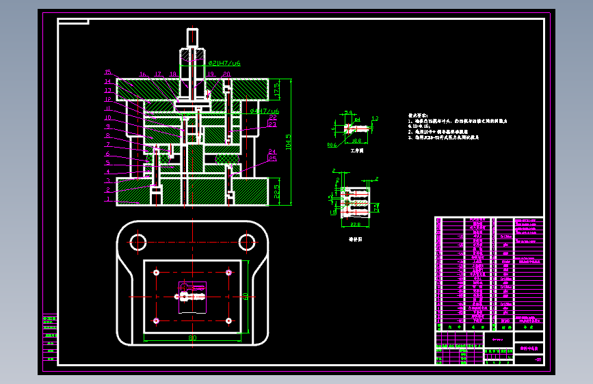
Task: Pick callout number 22 on the right side
Action: (273, 118)
